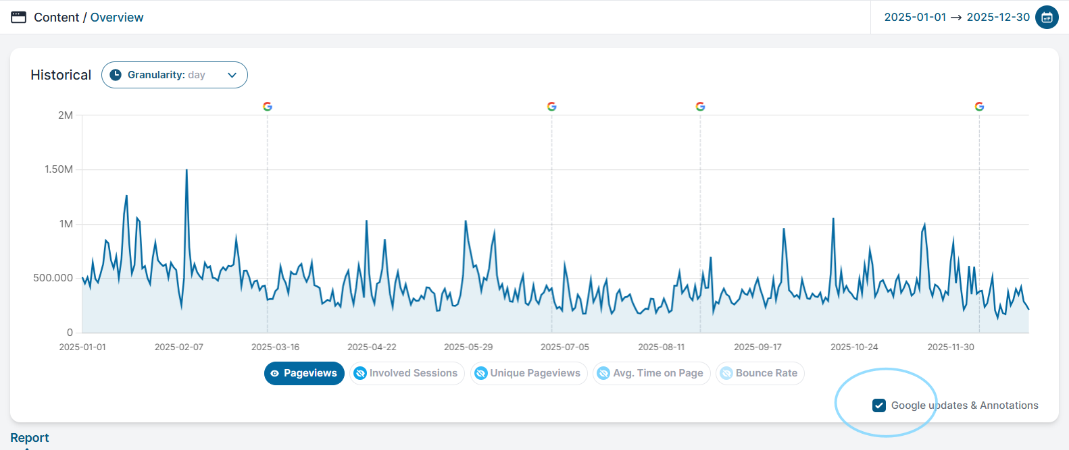
Task: Show the Avg. Time on Page metric
Action: 651,373
